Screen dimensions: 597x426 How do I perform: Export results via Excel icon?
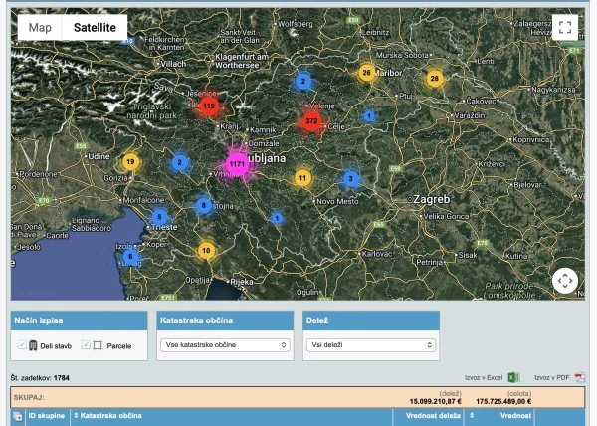point(514,378)
